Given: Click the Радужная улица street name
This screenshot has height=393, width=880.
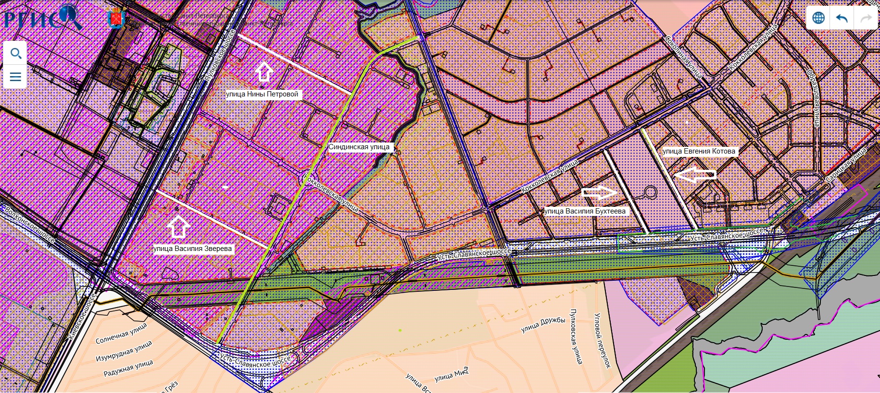Looking at the screenshot, I should coord(128,368).
